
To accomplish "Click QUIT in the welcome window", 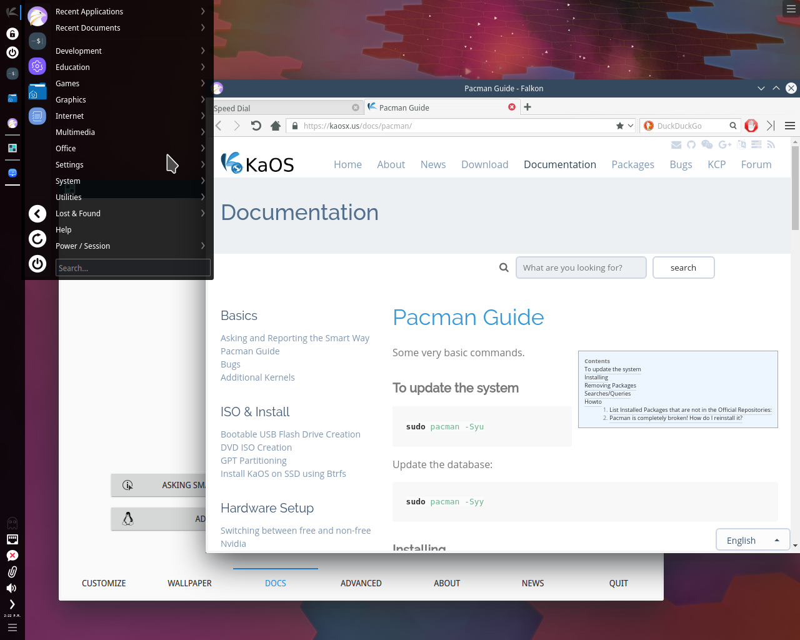I will tap(619, 583).
